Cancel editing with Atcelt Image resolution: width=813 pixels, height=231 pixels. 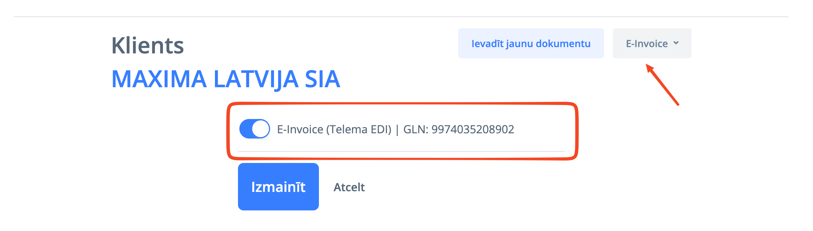pyautogui.click(x=349, y=187)
